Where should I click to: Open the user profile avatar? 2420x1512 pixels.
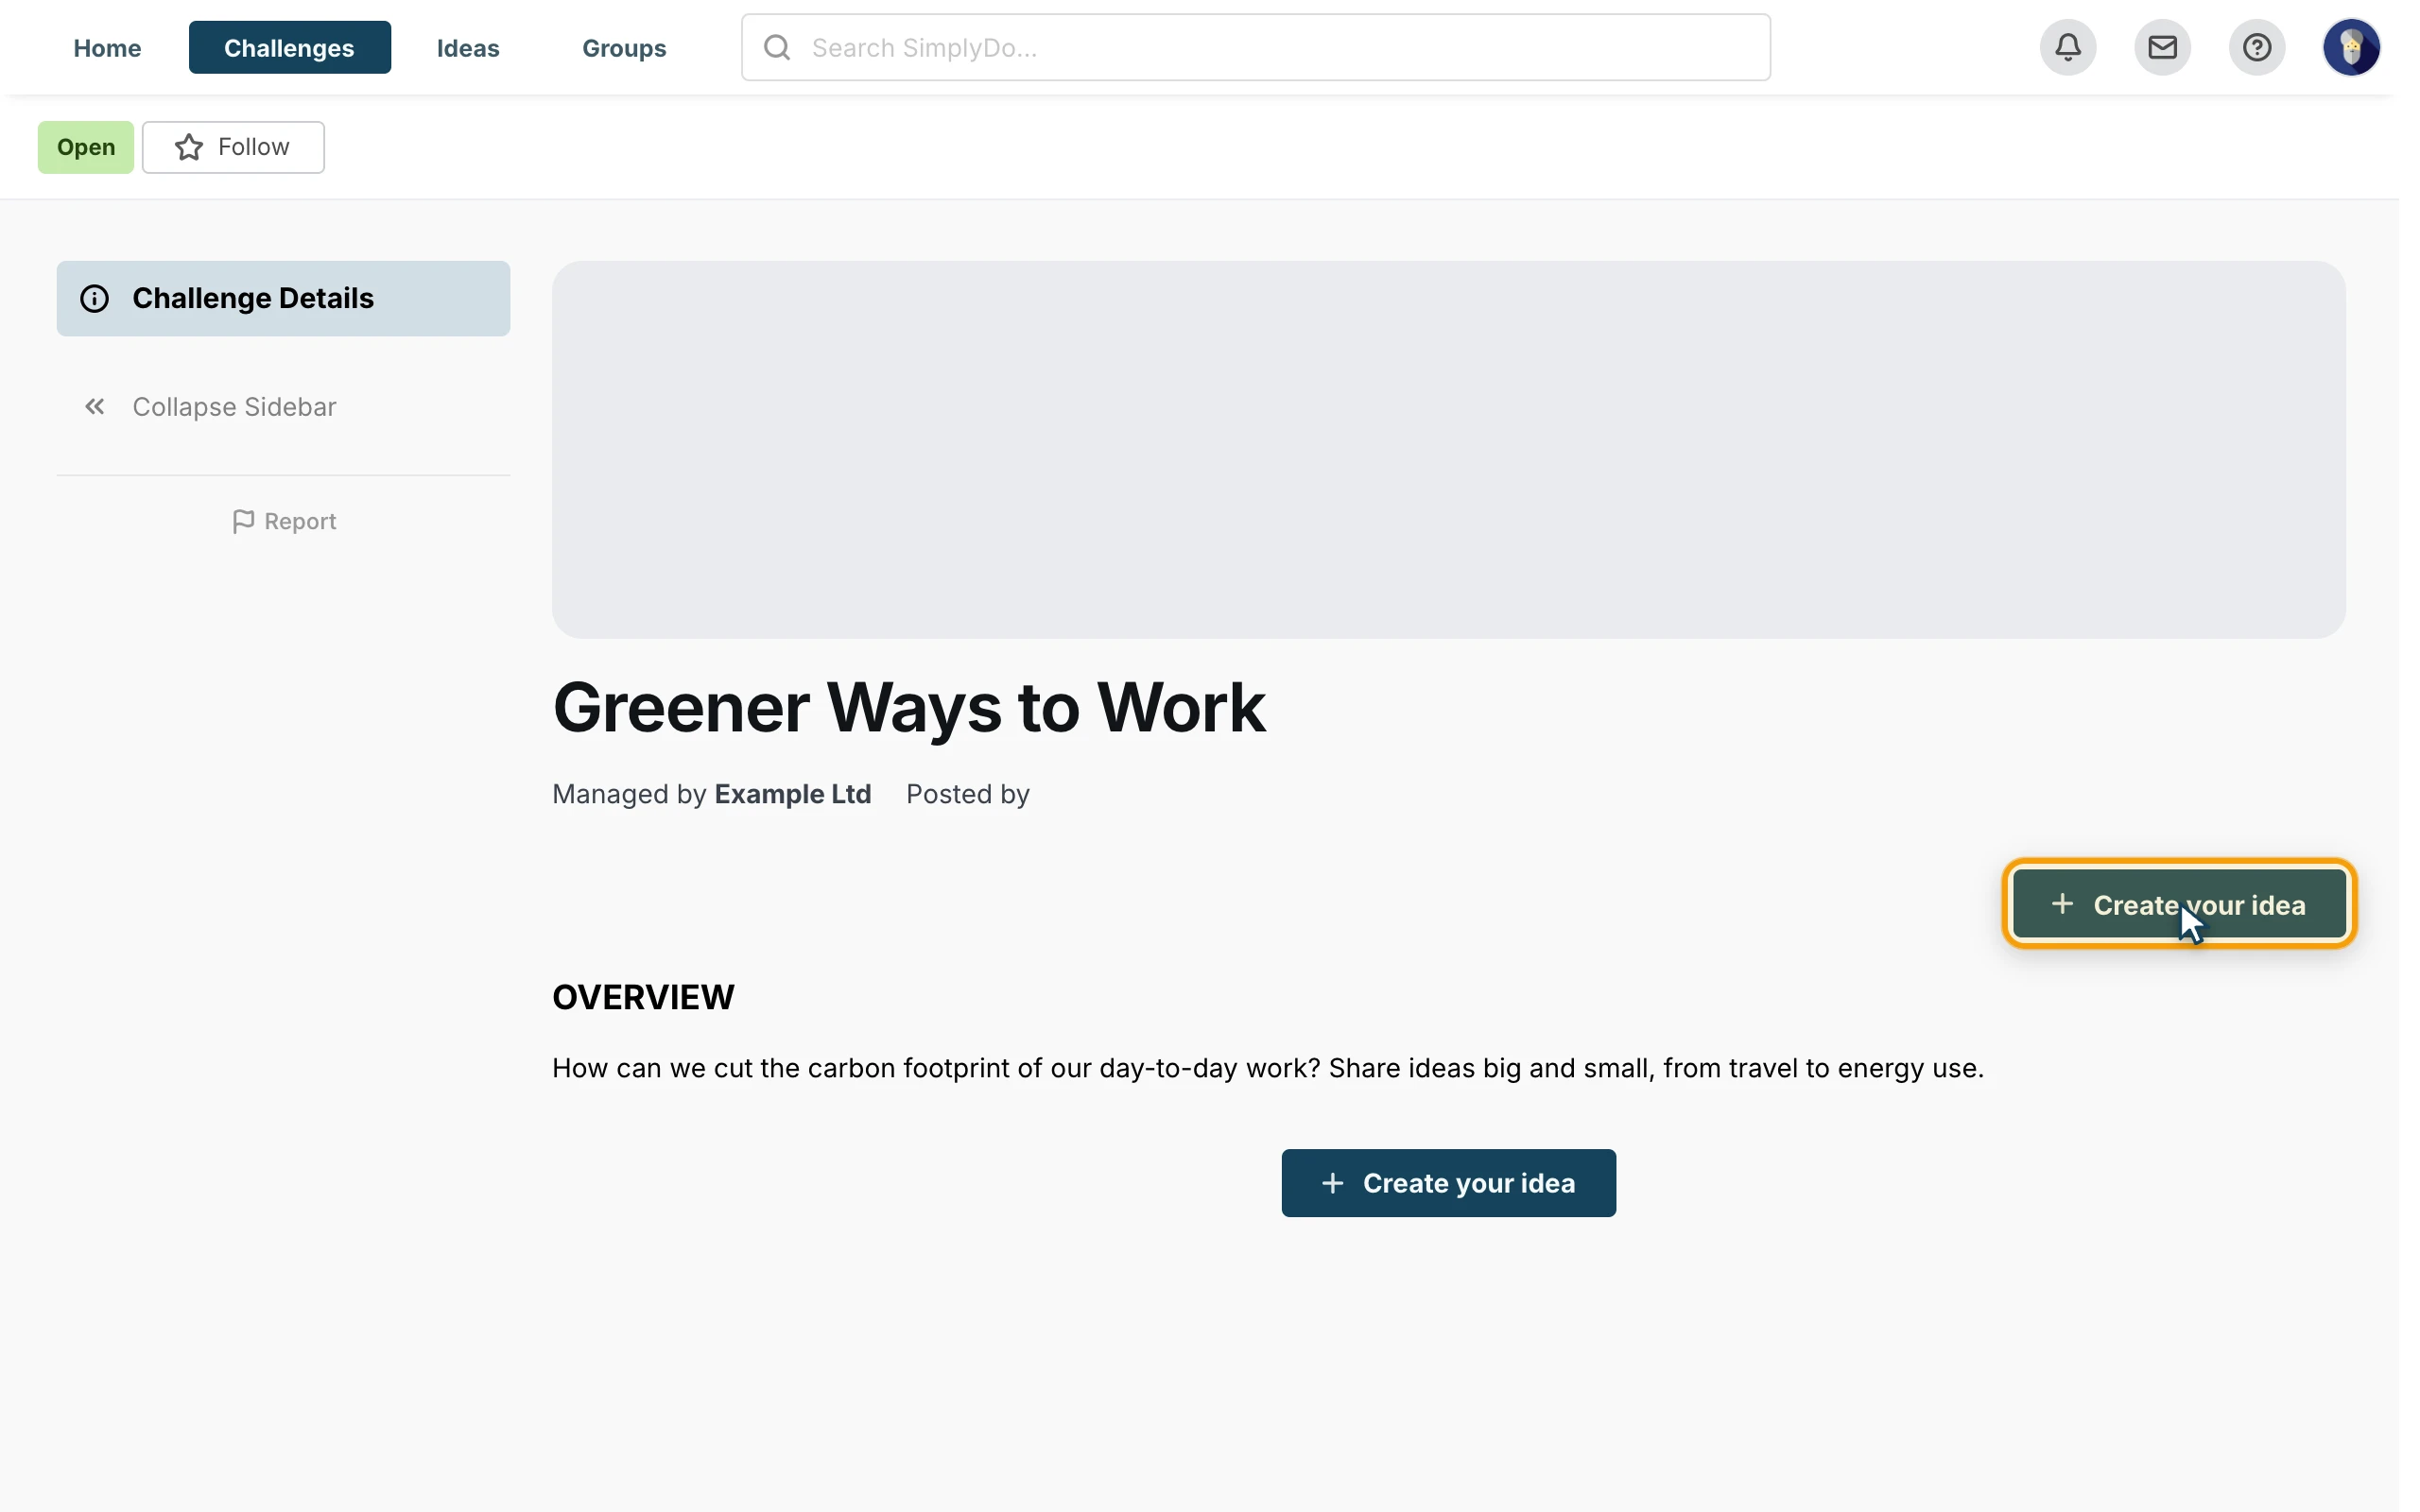point(2351,47)
